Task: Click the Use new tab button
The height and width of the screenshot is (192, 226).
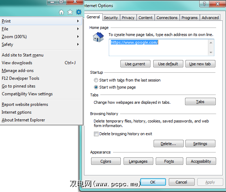Action: pos(200,64)
